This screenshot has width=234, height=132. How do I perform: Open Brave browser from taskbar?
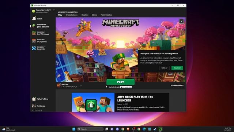[x=128, y=129]
